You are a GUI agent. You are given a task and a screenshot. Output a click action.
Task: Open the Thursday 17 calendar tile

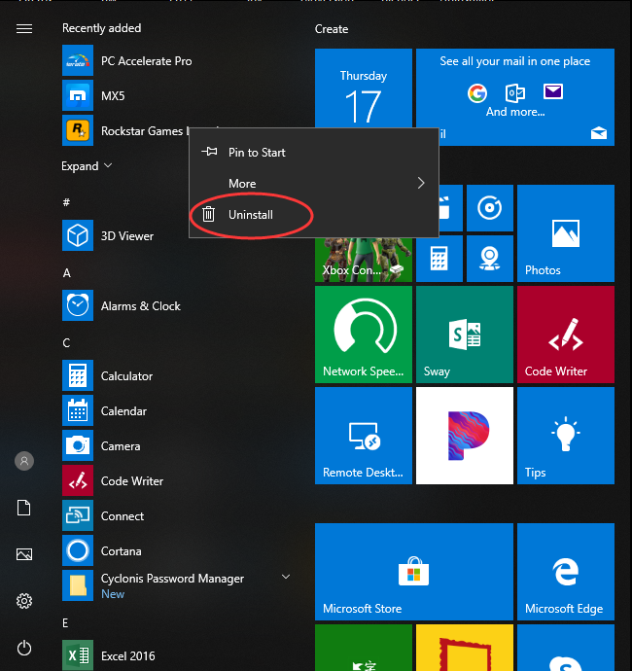tap(364, 88)
